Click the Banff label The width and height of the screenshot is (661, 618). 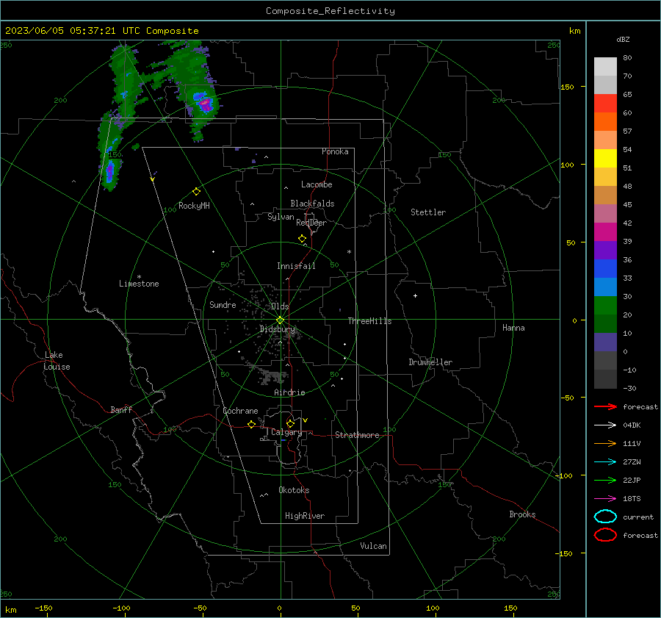[121, 409]
